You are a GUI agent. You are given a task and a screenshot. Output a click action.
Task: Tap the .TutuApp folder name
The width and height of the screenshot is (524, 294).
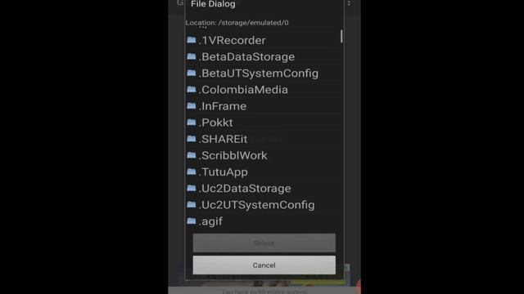[x=224, y=172]
